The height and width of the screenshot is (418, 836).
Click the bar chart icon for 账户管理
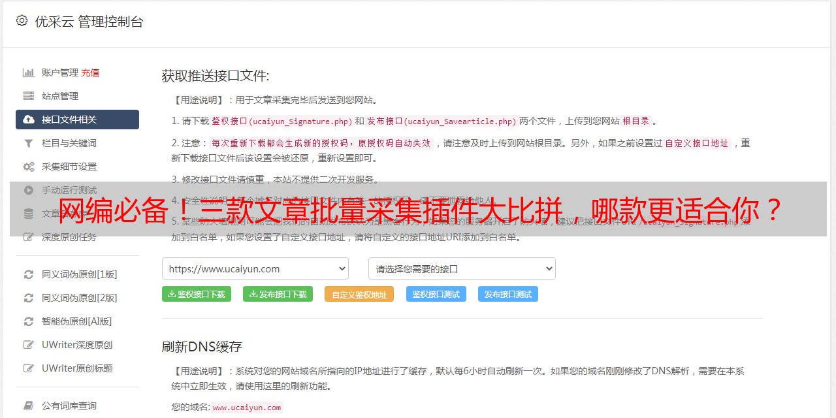[x=29, y=72]
